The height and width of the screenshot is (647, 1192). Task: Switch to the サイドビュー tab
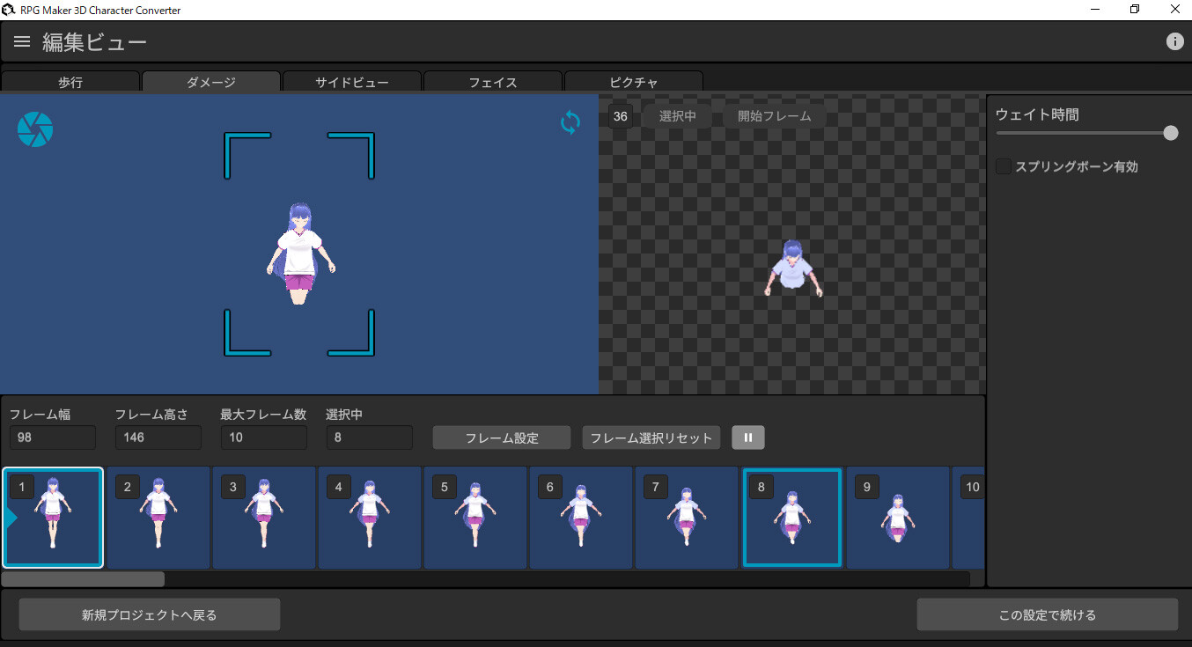tap(351, 82)
